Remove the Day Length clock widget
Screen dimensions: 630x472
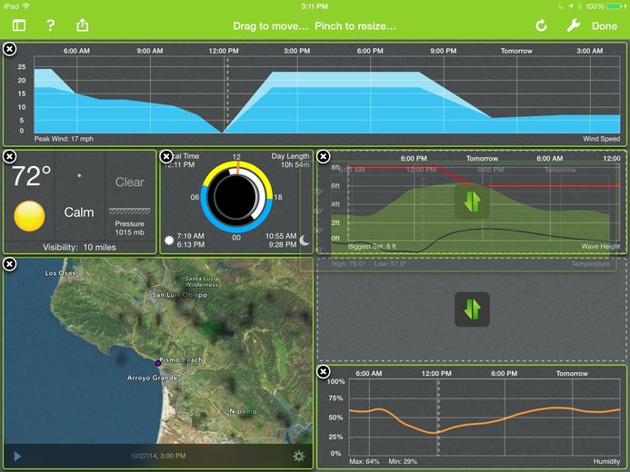[x=166, y=156]
